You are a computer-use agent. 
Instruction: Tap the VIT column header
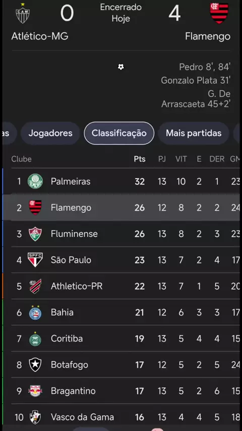click(181, 159)
